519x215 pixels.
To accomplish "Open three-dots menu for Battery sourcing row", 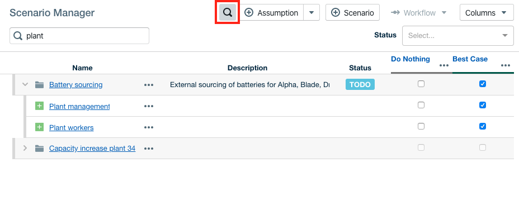I will coord(149,85).
